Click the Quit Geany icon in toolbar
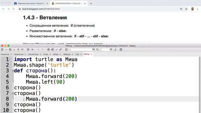The image size is (201, 113). 121,50
